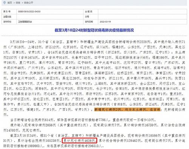Click highlighted text 新增死亡病例2例，均为本土病例，在吉林

(x=127, y=110)
